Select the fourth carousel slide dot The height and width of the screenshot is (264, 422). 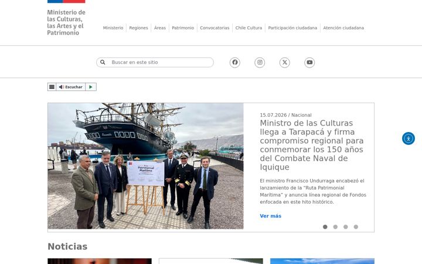pos(356,227)
